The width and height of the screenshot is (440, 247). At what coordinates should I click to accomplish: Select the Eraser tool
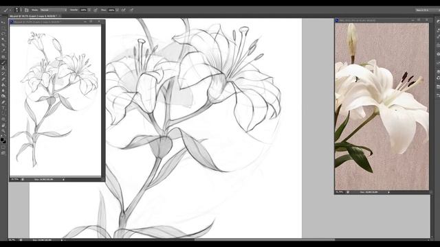[x=3, y=80]
